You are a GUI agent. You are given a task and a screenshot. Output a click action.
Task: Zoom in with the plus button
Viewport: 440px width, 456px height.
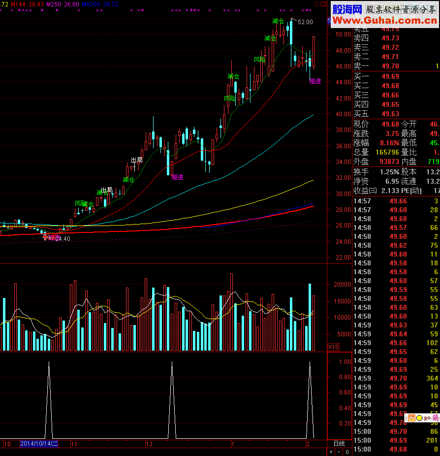coord(331,452)
